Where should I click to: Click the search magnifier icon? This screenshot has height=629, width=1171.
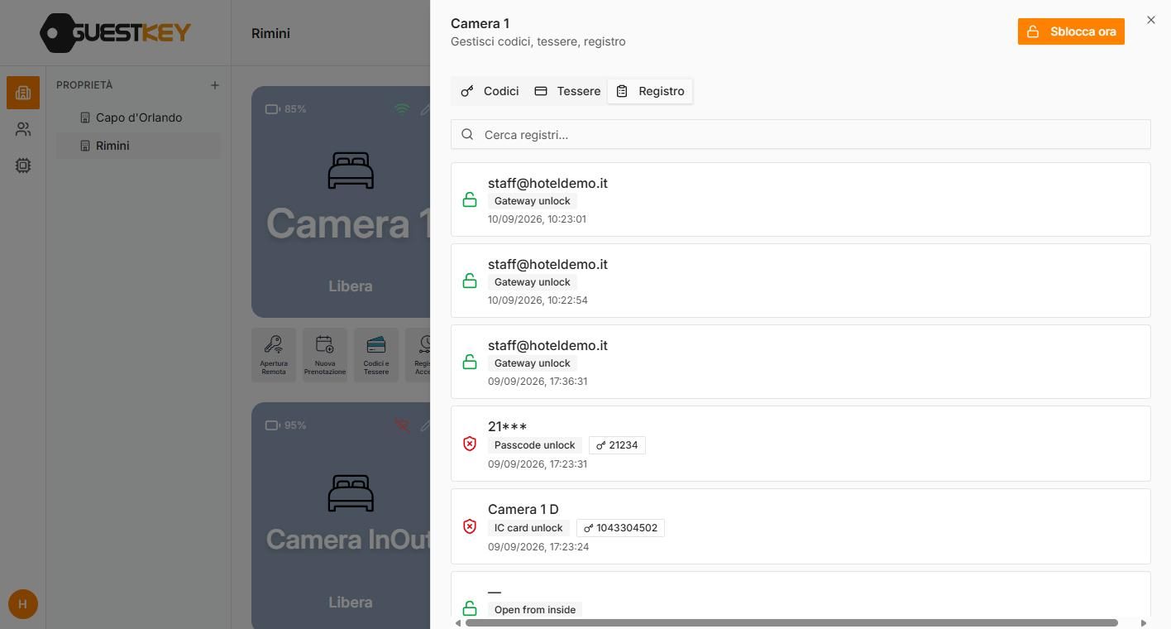point(467,135)
